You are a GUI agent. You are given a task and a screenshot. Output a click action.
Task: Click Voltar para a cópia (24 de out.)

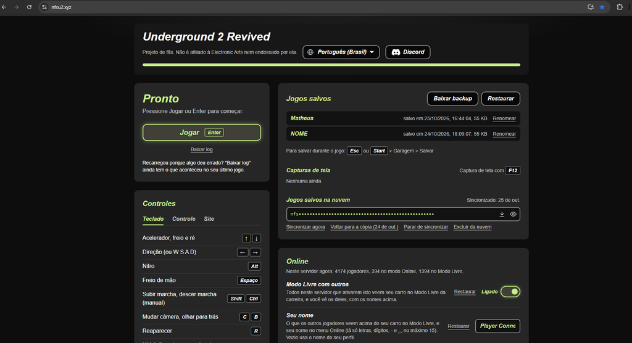point(364,227)
